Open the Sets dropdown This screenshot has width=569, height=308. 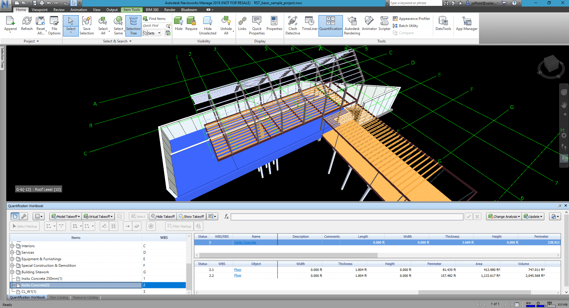[x=159, y=33]
